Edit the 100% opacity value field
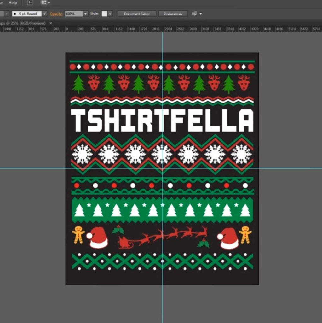The height and width of the screenshot is (323, 322). tap(74, 14)
